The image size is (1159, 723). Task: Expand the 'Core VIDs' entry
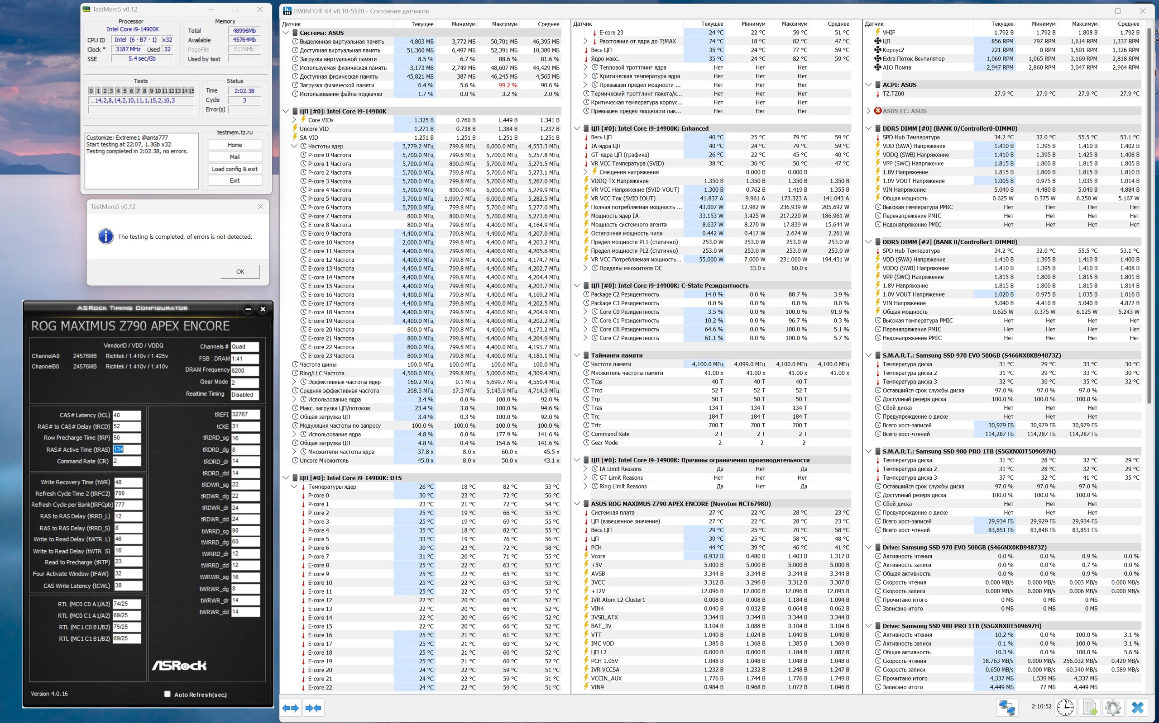pyautogui.click(x=294, y=120)
